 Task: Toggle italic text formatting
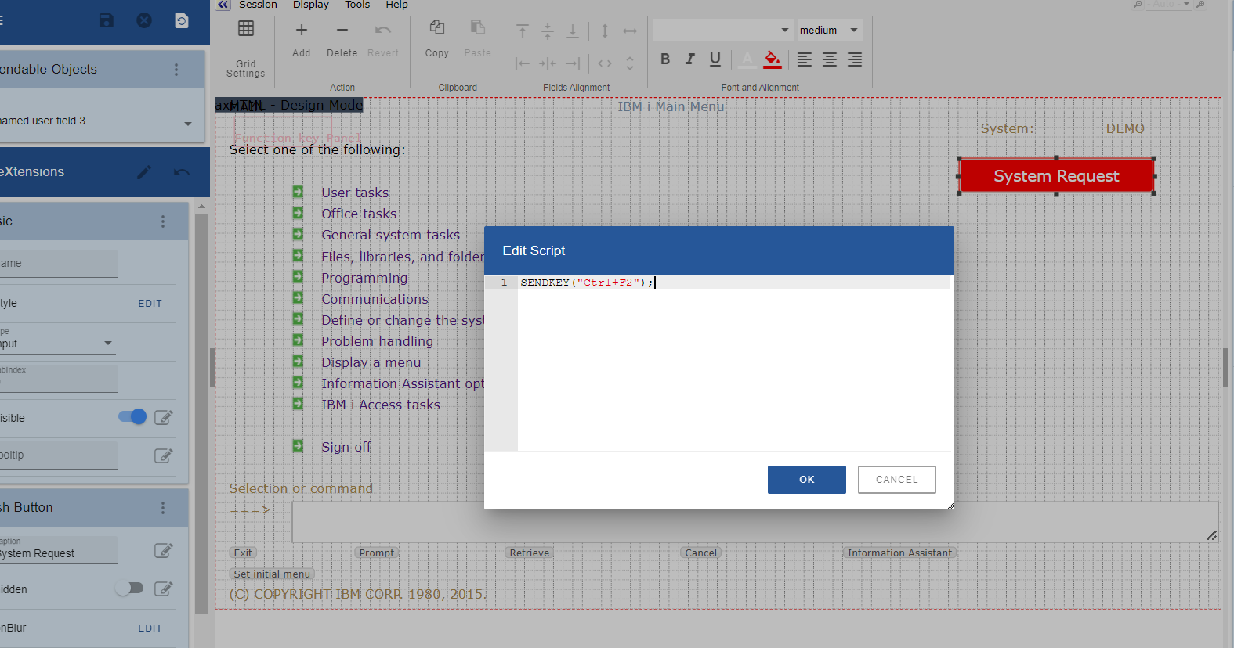[x=690, y=59]
